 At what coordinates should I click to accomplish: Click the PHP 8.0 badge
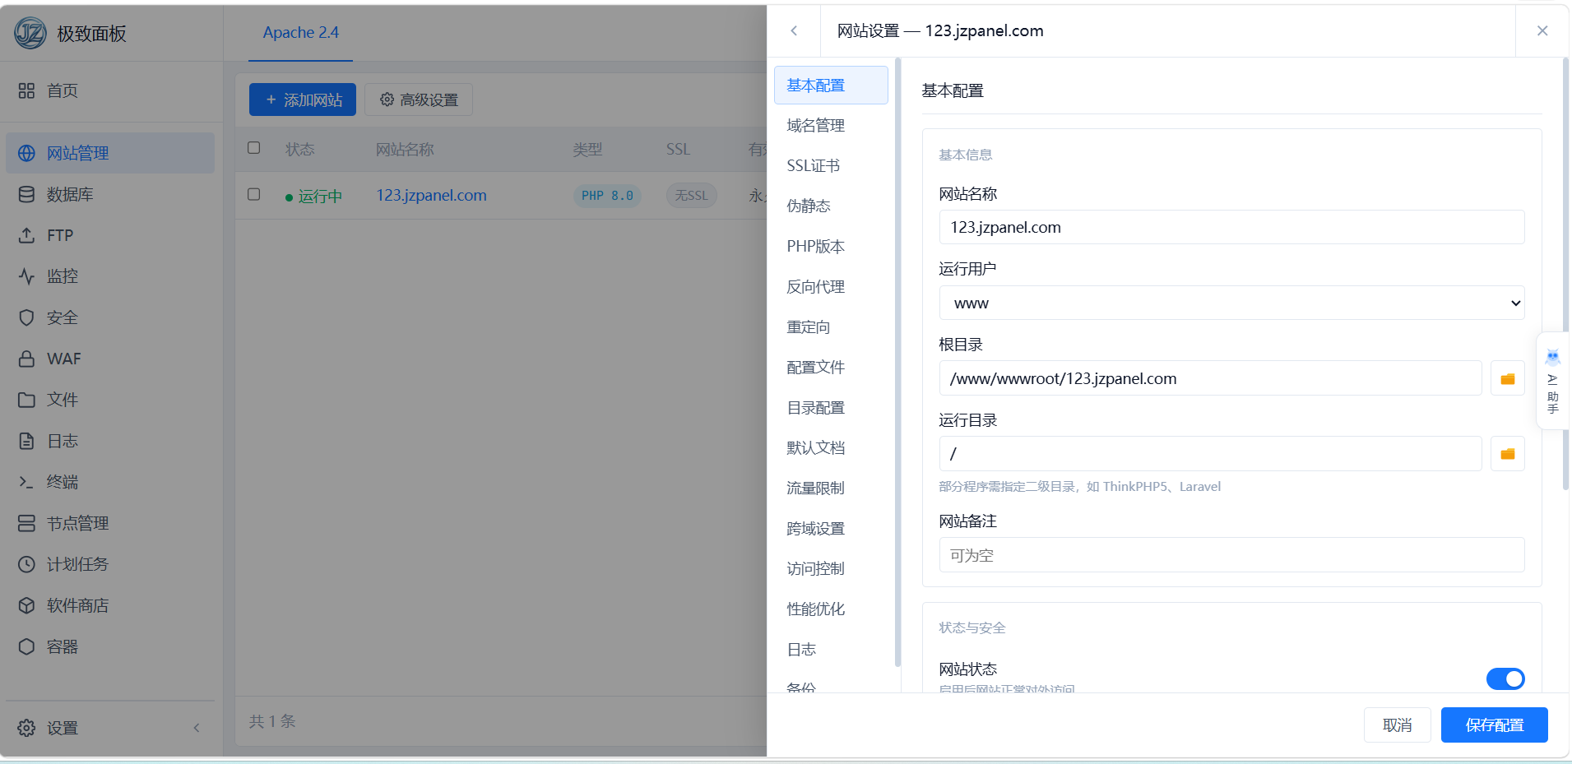607,196
